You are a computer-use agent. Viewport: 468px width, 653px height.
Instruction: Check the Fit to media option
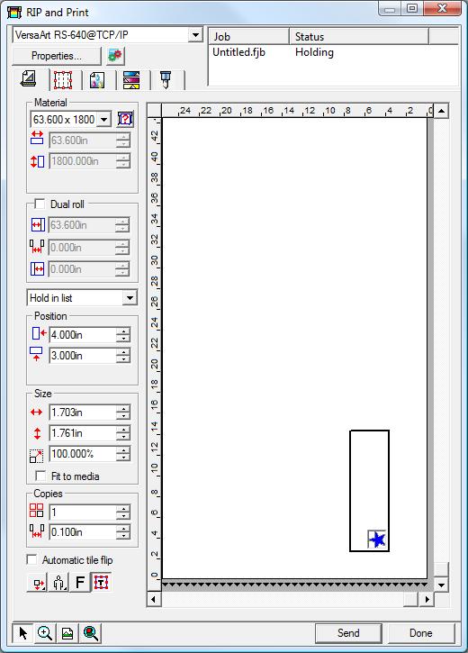coord(40,476)
